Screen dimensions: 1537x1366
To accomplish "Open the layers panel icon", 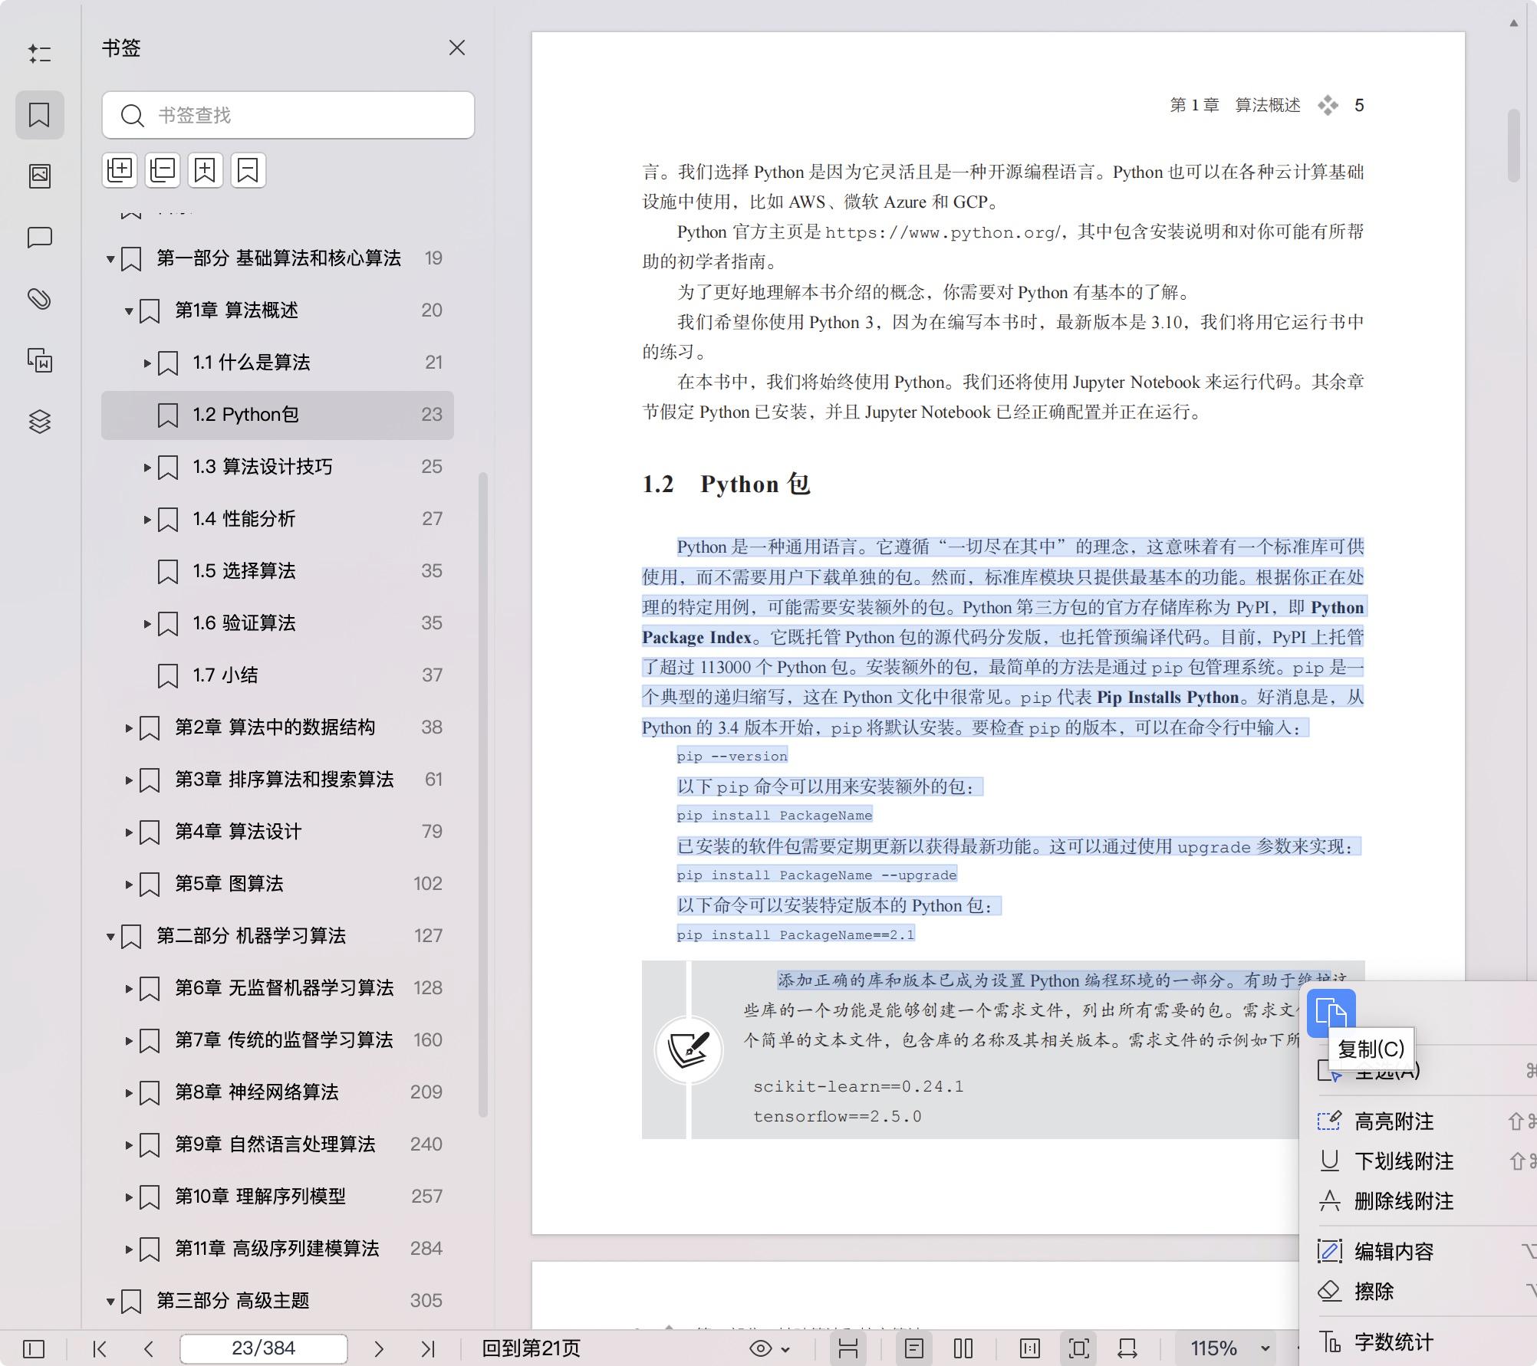I will coord(39,422).
